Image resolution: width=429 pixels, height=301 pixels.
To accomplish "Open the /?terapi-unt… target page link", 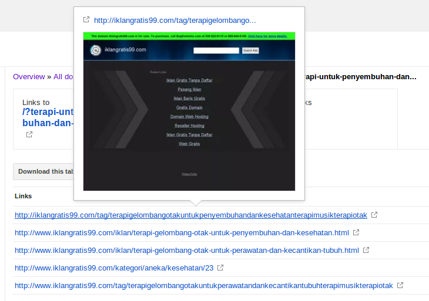I will point(48,117).
